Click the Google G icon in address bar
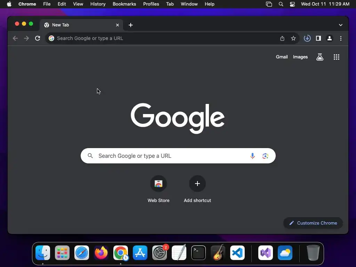This screenshot has width=356, height=267. [x=51, y=38]
